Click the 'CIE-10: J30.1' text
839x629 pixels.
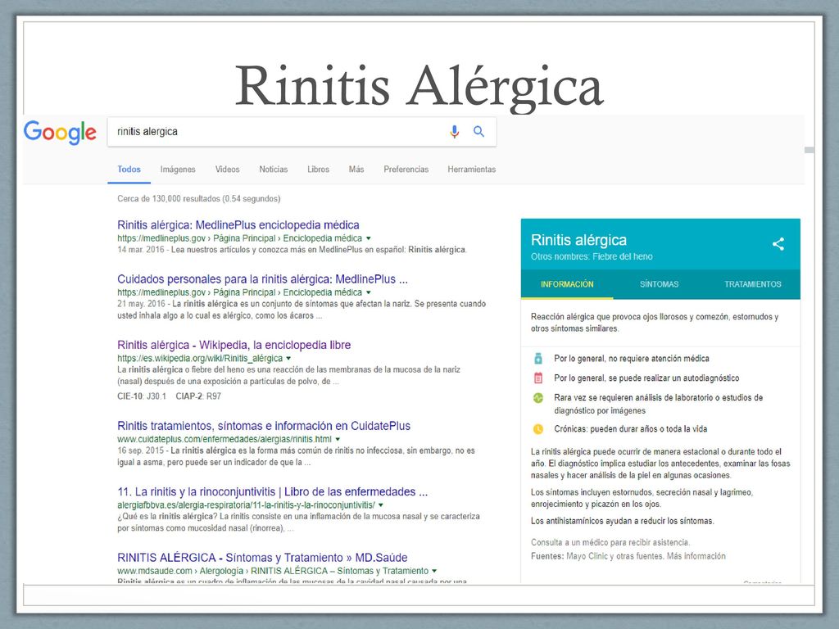click(142, 396)
